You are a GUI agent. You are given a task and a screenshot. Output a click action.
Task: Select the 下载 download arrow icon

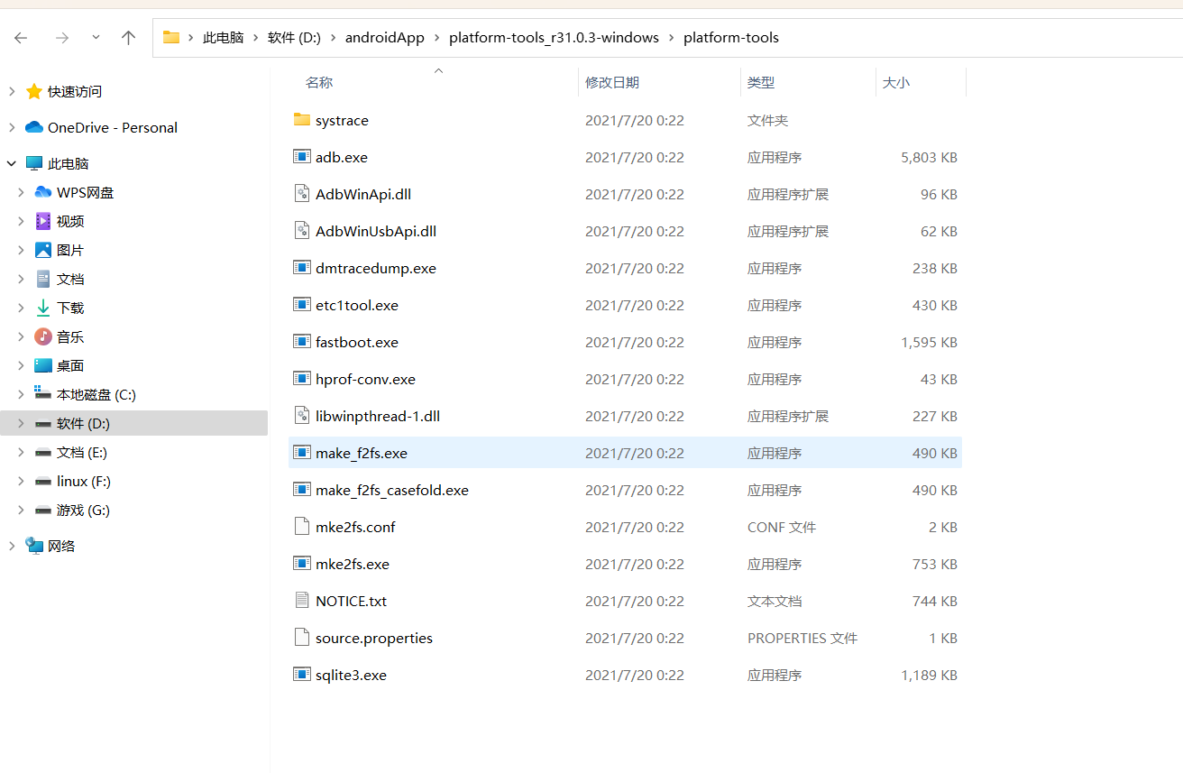point(43,308)
